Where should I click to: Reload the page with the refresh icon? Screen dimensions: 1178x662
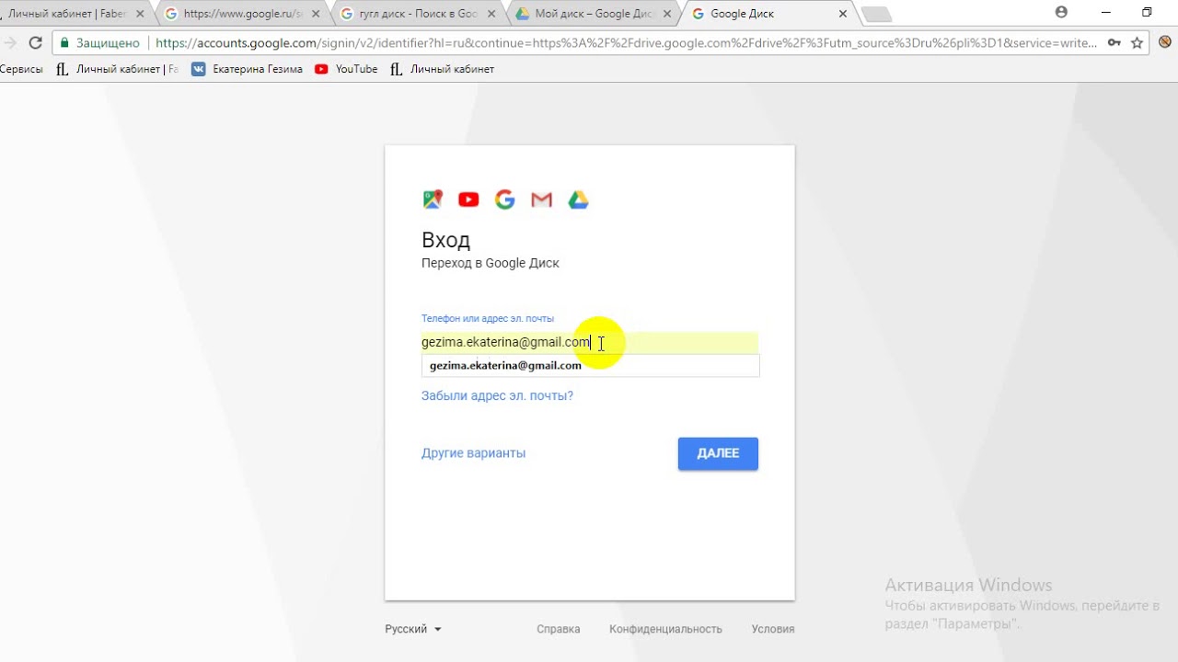[35, 42]
